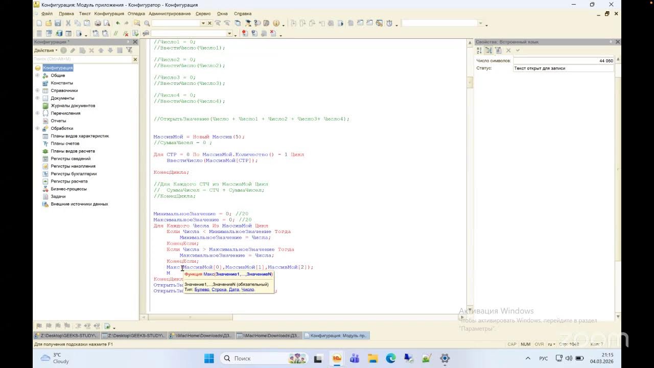Select Регистры сведений in tree

(71, 158)
